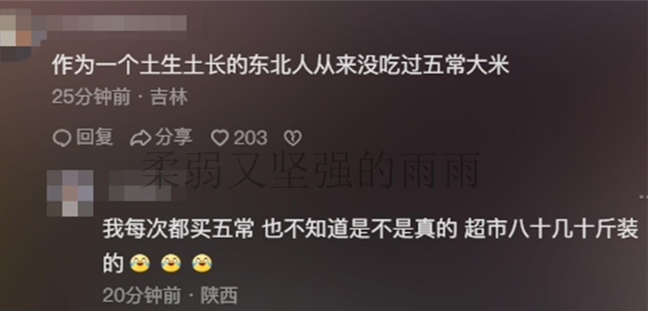Click the share arrow icon

click(x=140, y=138)
